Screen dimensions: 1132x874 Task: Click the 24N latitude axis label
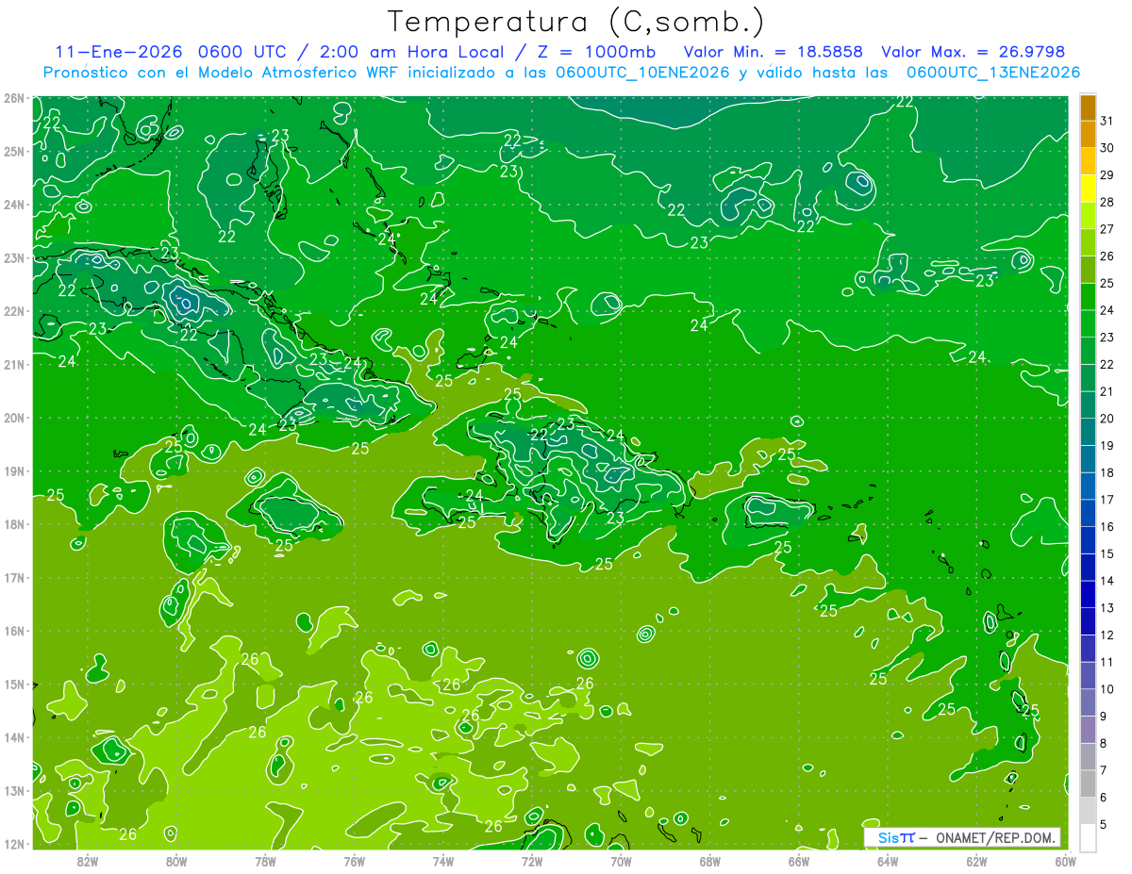tap(13, 205)
